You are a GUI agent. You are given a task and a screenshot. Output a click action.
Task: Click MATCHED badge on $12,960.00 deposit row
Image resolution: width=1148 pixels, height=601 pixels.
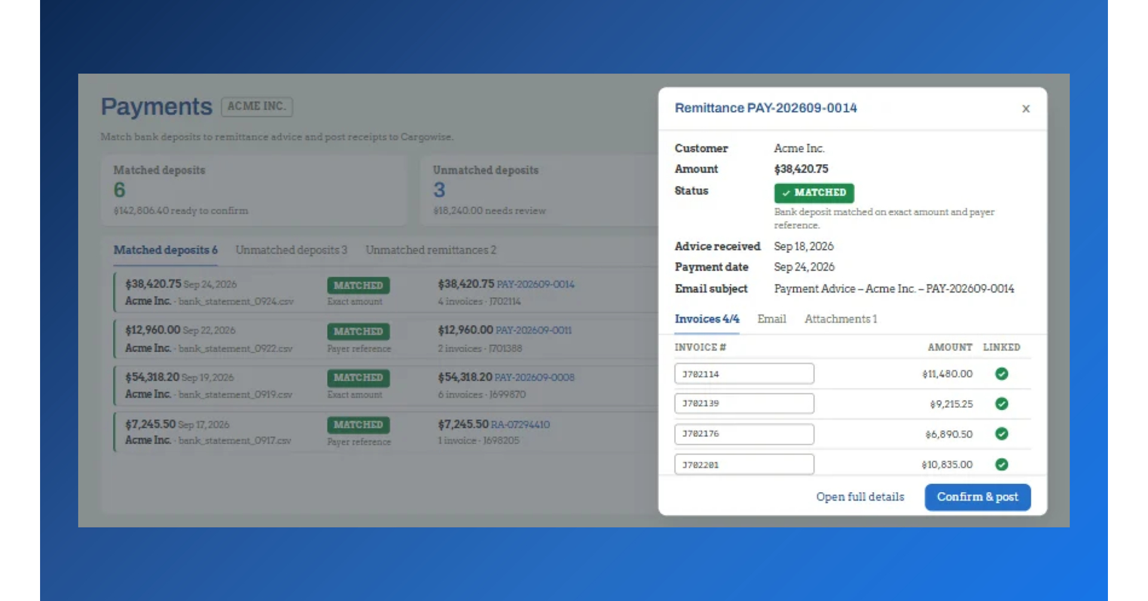click(358, 331)
